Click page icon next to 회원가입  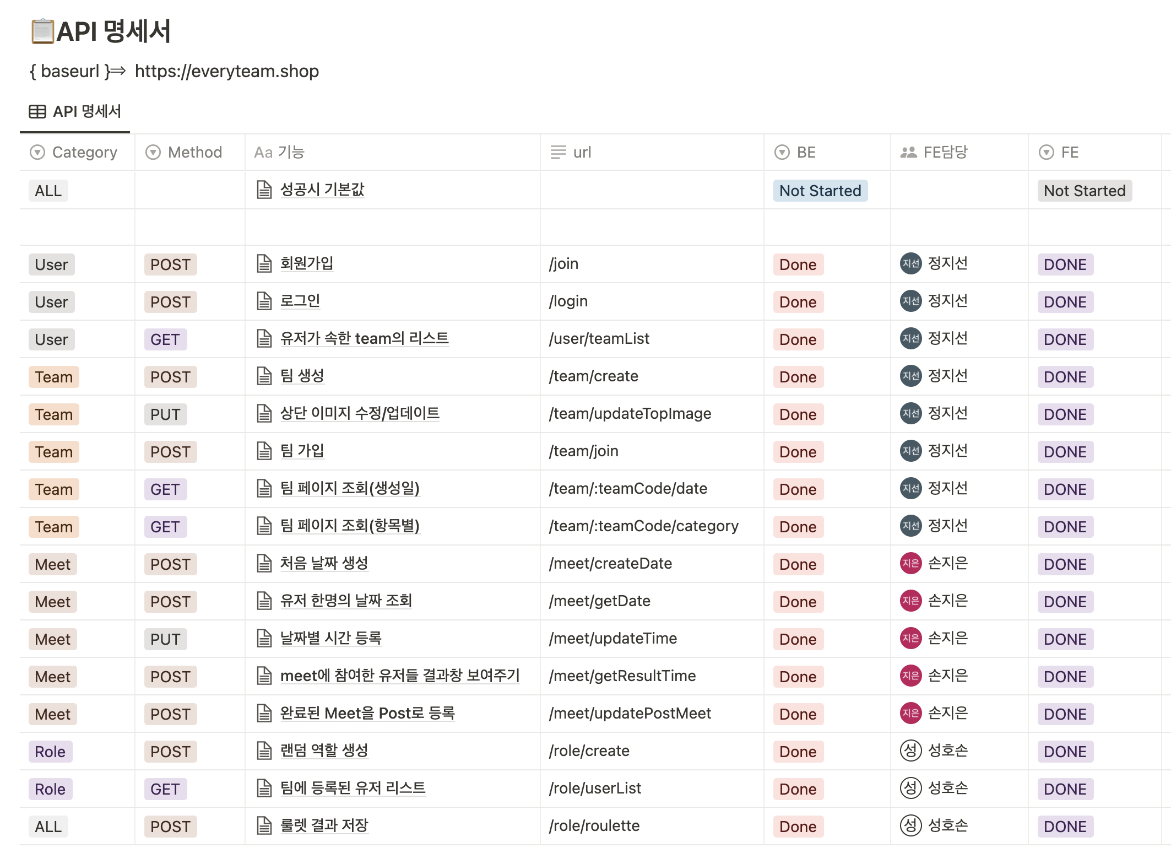click(x=264, y=264)
